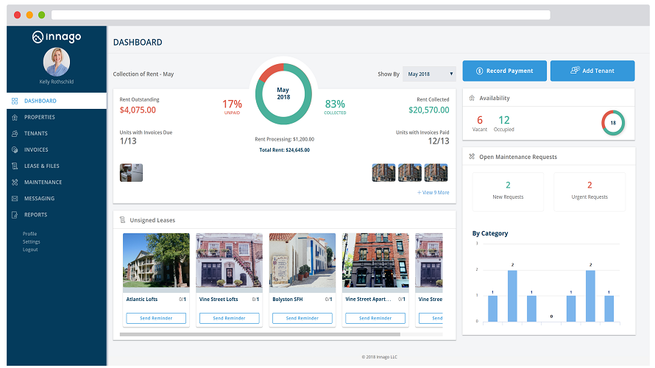Click the Logout link in sidebar
This screenshot has width=655, height=368.
tap(29, 250)
